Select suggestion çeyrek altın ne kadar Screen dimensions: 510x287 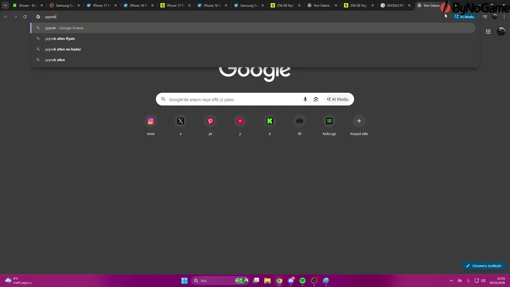[253, 49]
